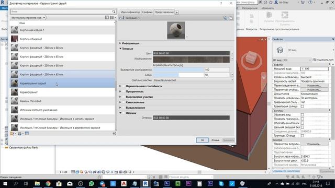Viewport: 335px width, 188px height.
Task: Collapse the Типовые section
Action: point(120,49)
